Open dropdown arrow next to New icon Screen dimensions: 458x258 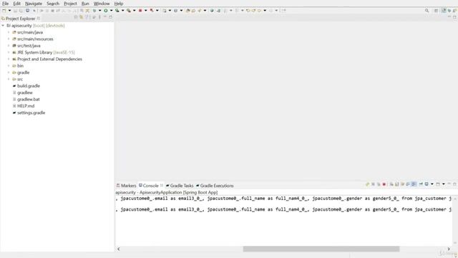9,11
